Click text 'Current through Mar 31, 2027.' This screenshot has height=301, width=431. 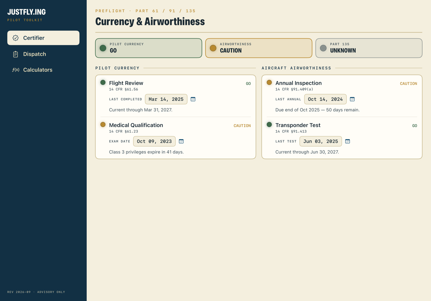coord(141,110)
